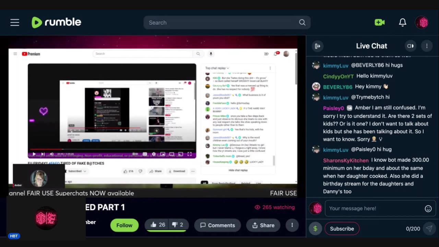Open the profile avatar menu in the header
439x247 pixels.
tap(422, 22)
